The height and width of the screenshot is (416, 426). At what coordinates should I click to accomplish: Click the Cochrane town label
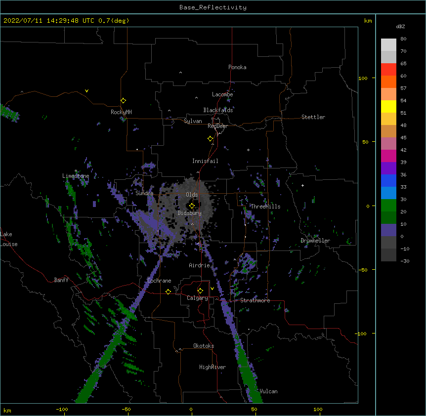point(159,281)
